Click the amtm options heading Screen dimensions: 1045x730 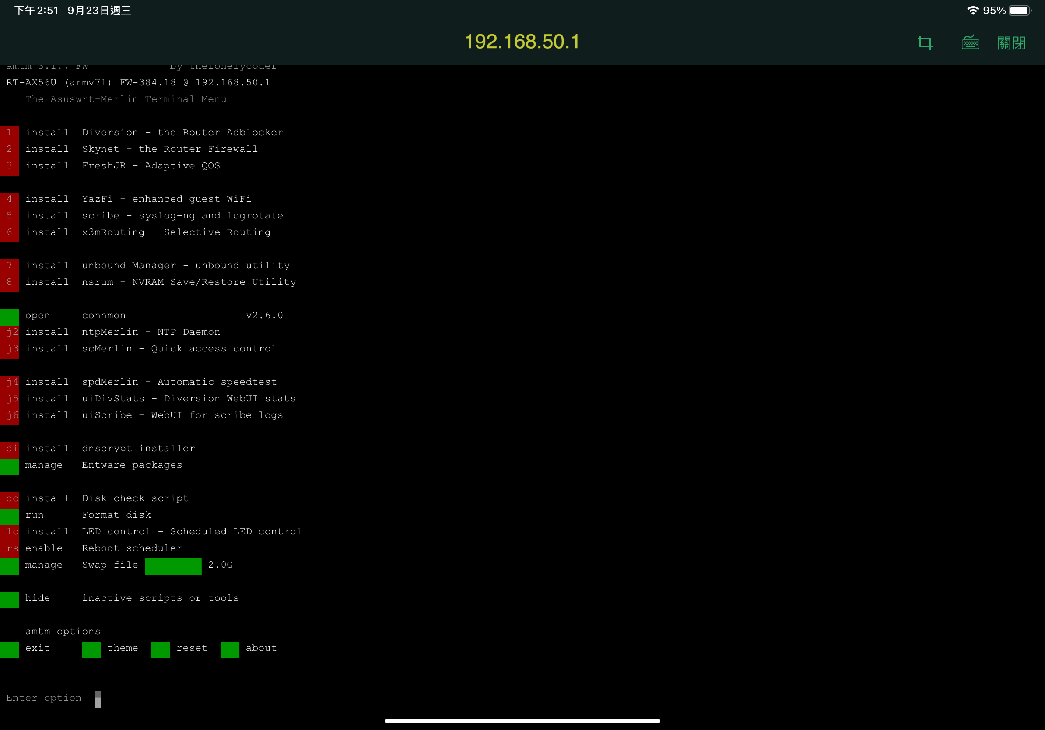[63, 632]
